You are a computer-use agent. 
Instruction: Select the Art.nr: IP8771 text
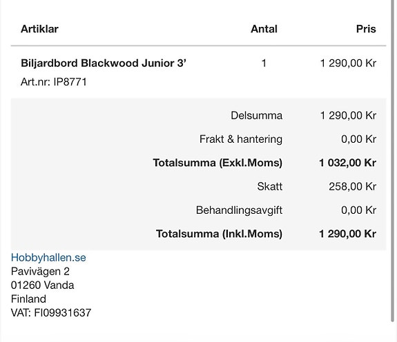pyautogui.click(x=54, y=82)
